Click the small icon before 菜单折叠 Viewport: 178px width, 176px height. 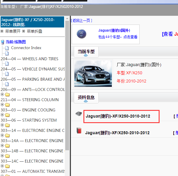tap(23, 31)
